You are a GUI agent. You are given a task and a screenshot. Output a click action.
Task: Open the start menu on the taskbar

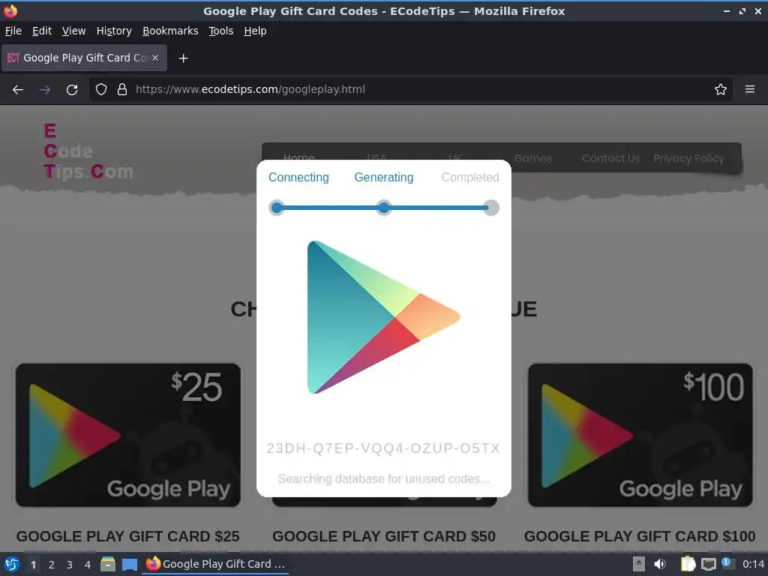[x=12, y=564]
